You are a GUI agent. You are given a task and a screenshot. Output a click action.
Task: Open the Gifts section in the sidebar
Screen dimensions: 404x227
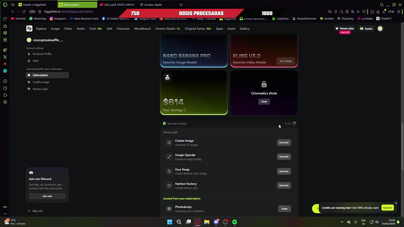(47, 61)
